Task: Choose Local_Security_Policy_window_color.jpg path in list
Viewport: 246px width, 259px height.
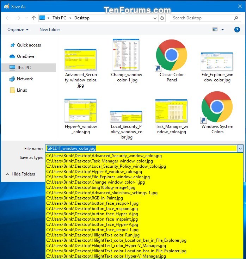Action: pyautogui.click(x=144, y=166)
